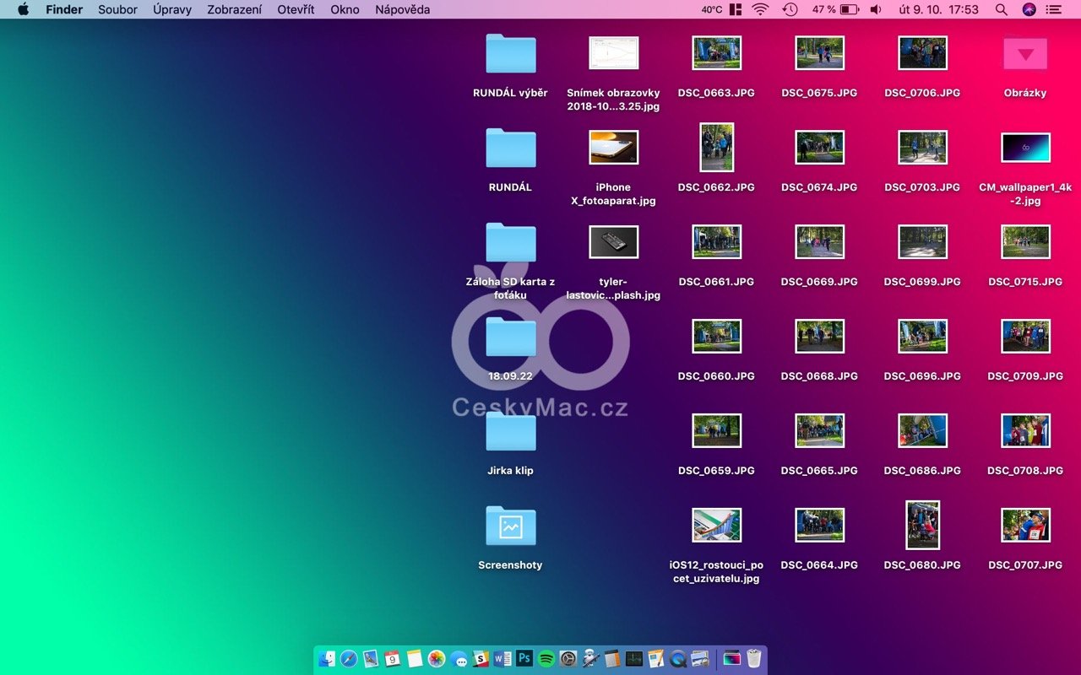
Task: Open Photoshop from the Dock
Action: (x=524, y=659)
